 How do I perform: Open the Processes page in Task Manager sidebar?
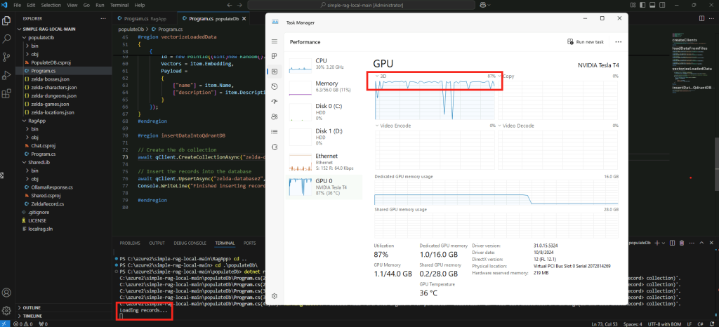[275, 56]
